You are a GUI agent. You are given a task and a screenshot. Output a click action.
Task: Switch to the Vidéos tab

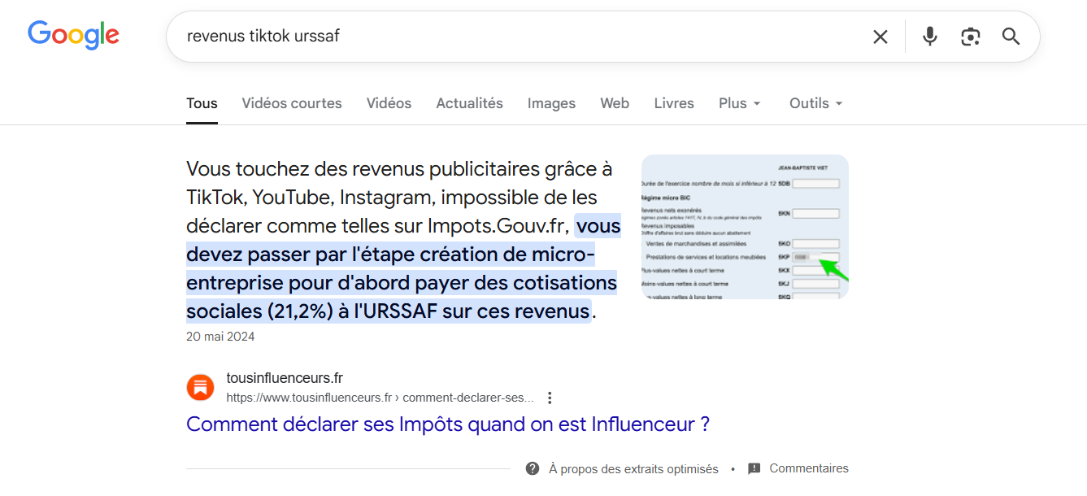[x=389, y=104]
